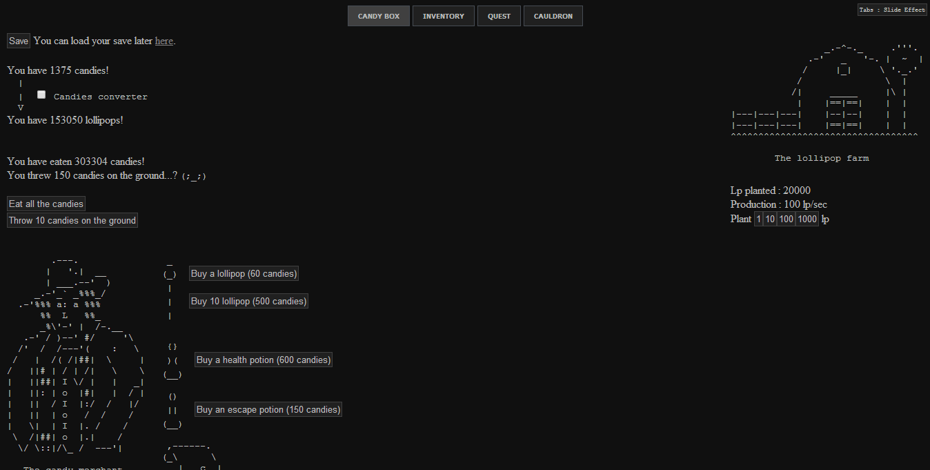Toggle the Tabs Slide Effect option
This screenshot has width=930, height=470.
click(892, 10)
